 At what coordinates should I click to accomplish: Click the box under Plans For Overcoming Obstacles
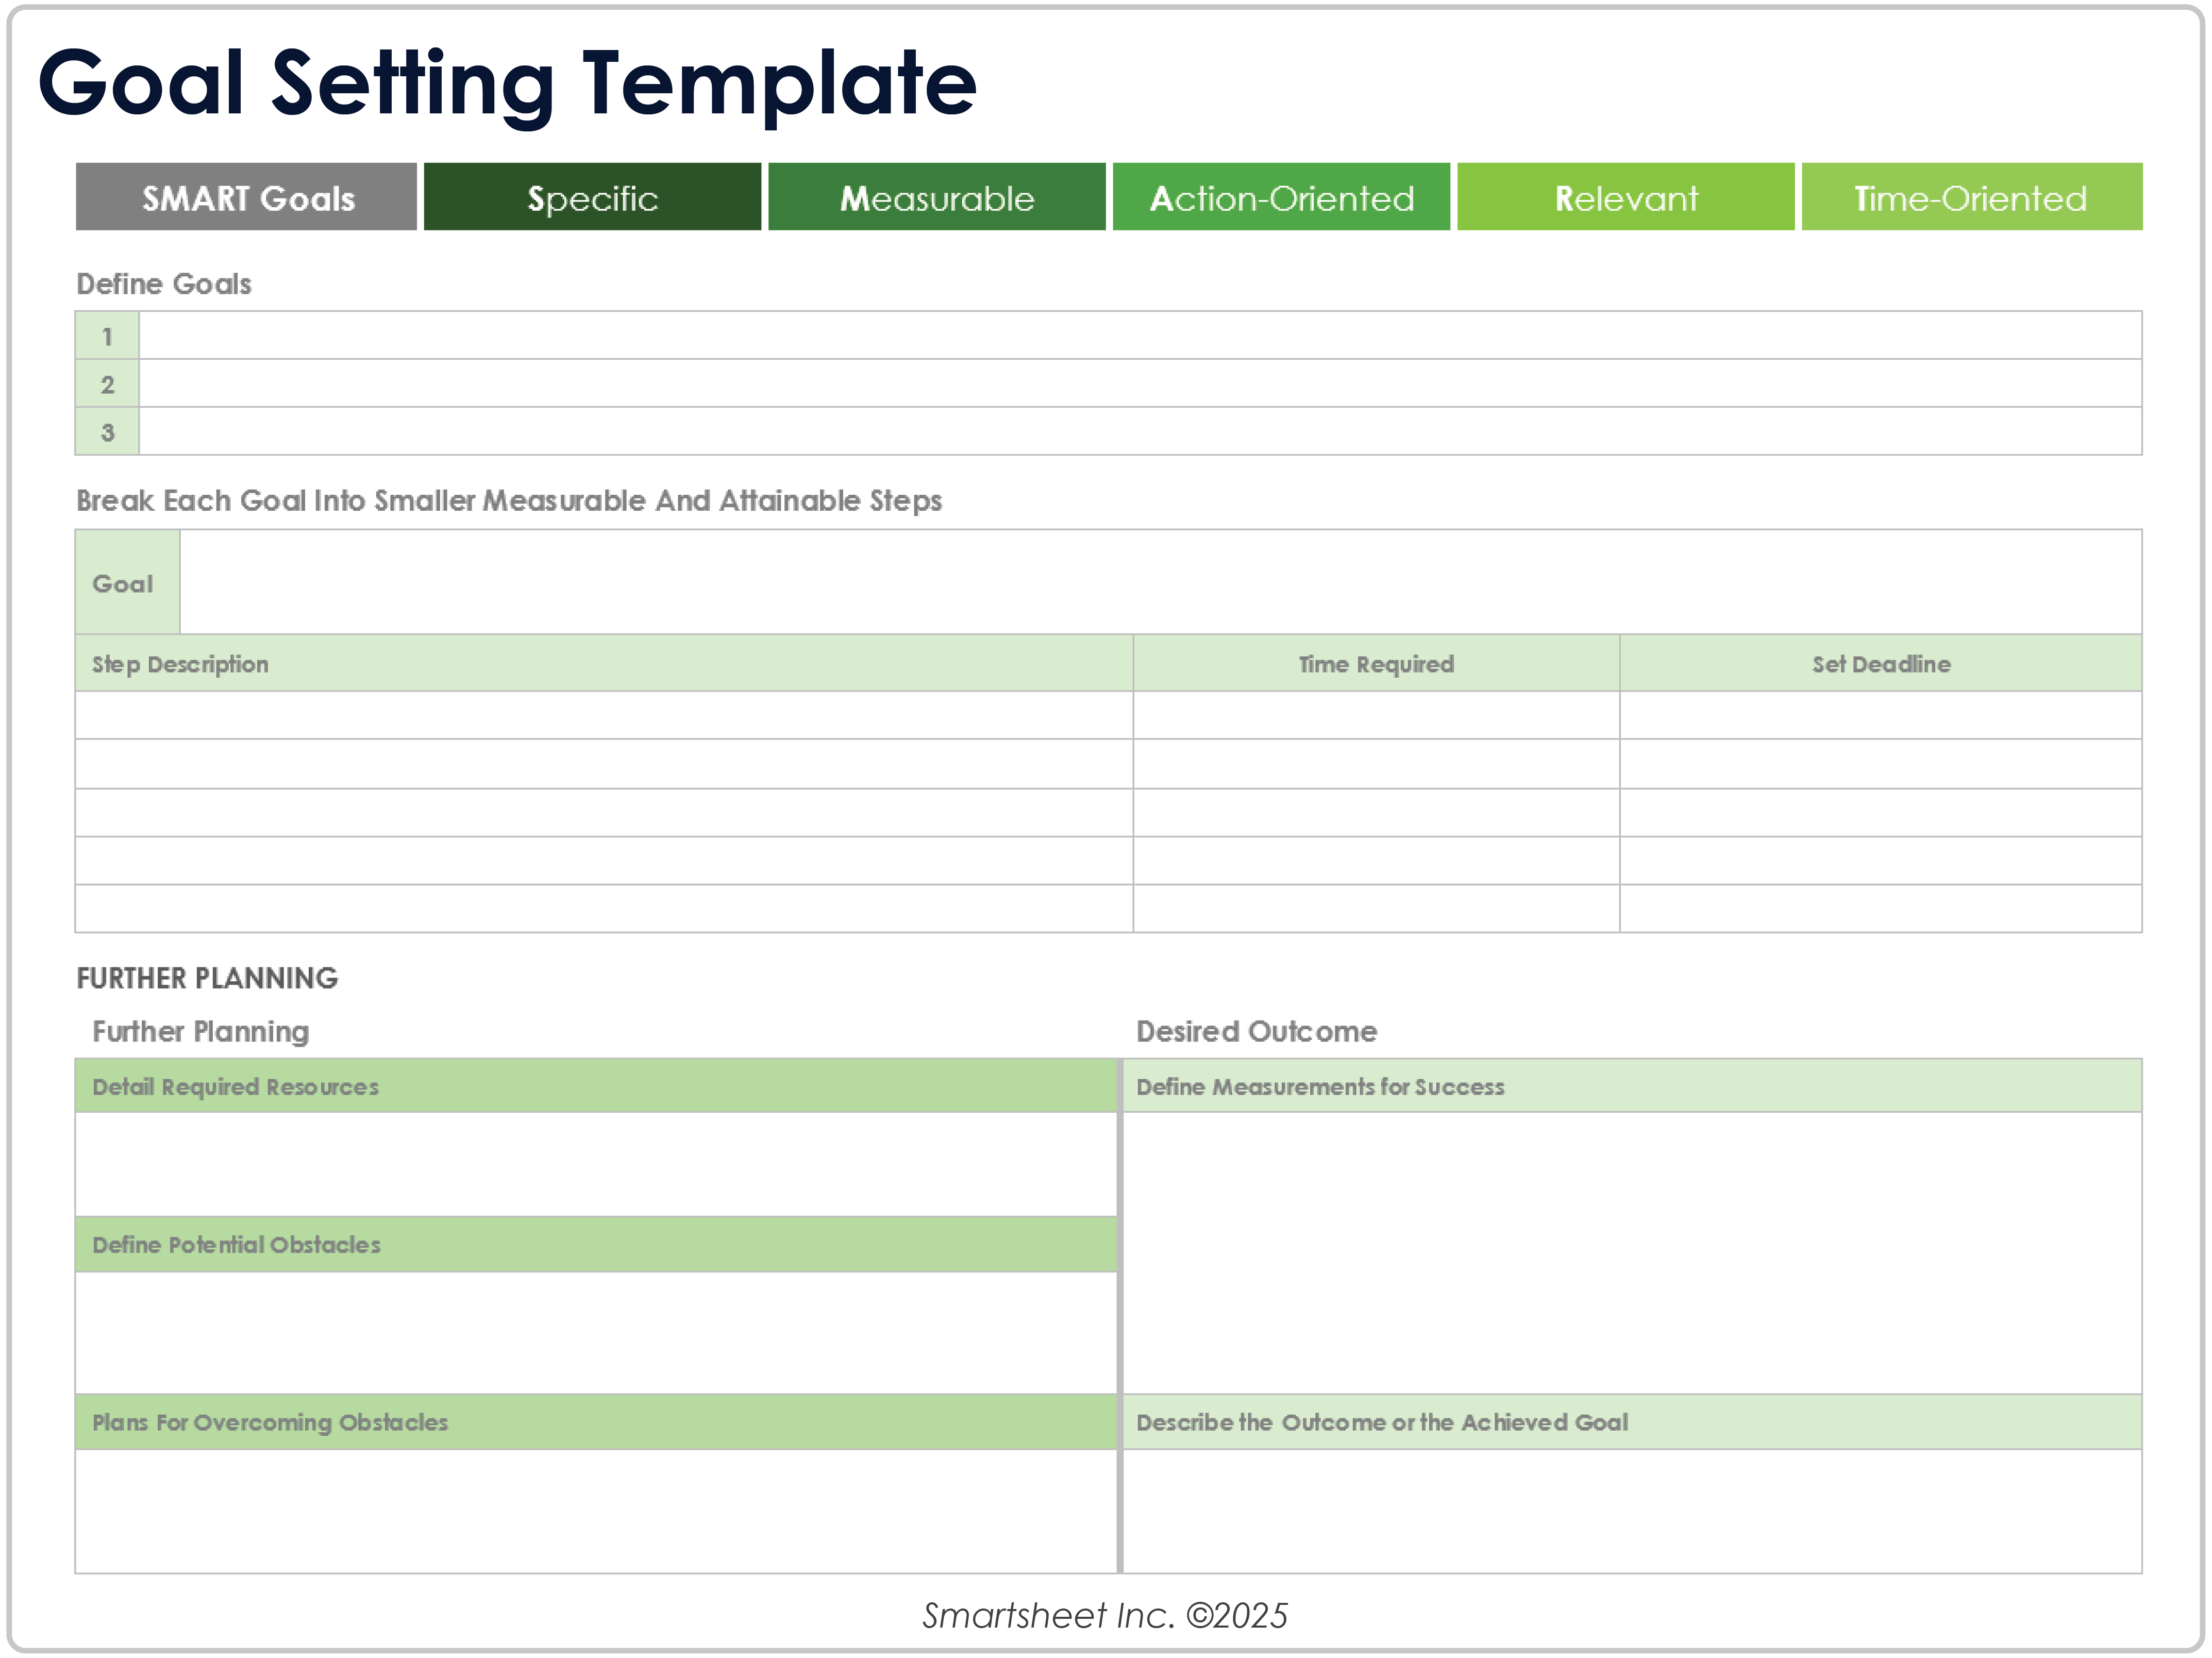click(x=596, y=1510)
